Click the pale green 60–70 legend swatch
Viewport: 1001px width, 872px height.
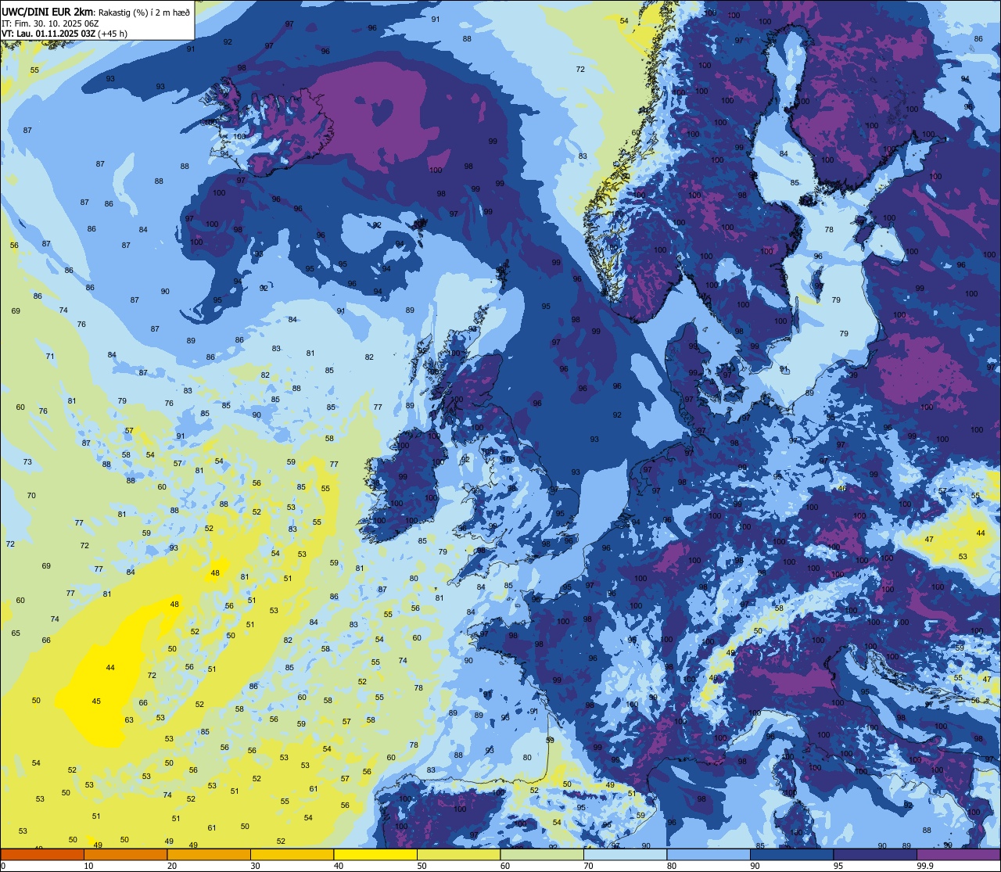click(542, 854)
